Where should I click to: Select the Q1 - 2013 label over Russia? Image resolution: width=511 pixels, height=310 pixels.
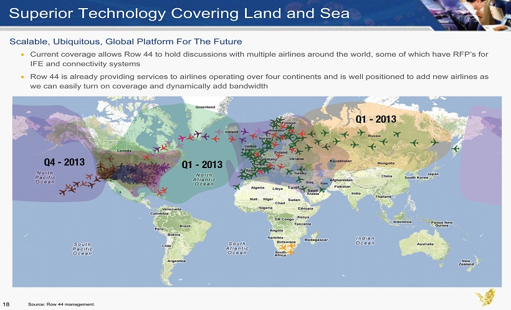coord(376,119)
